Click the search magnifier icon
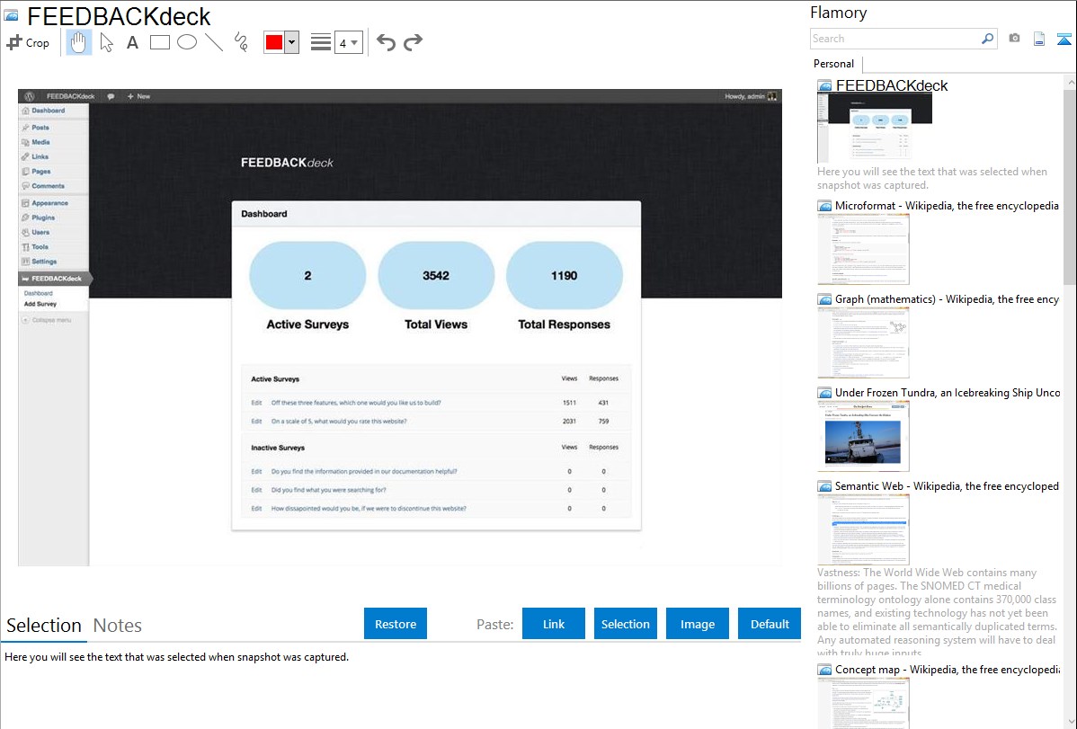Viewport: 1077px width, 729px height. tap(988, 39)
